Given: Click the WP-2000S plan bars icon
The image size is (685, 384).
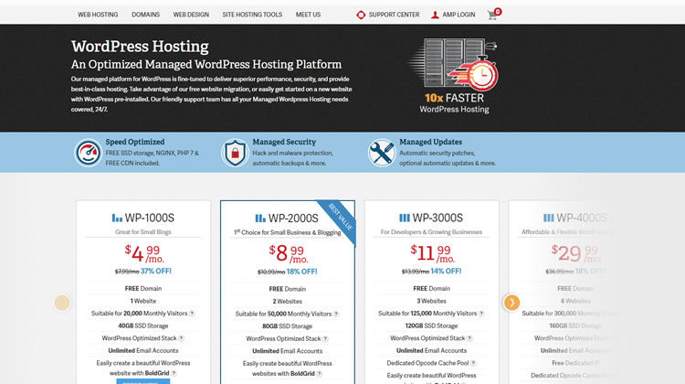Looking at the screenshot, I should (260, 219).
